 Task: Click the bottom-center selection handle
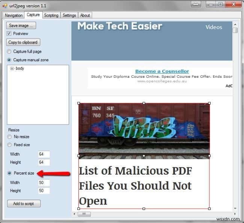144,209
